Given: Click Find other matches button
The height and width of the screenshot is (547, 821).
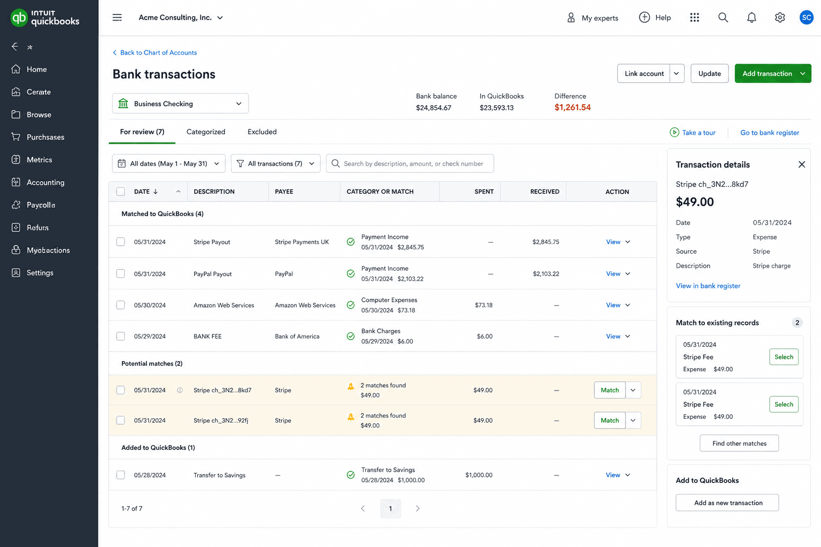Looking at the screenshot, I should (739, 443).
